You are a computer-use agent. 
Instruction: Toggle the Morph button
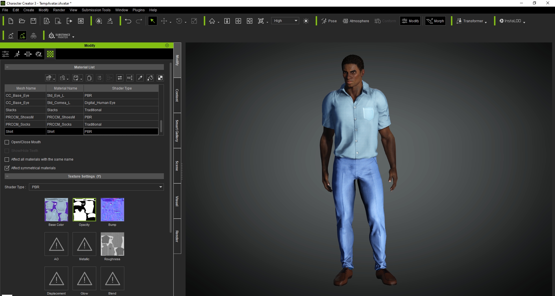[435, 21]
